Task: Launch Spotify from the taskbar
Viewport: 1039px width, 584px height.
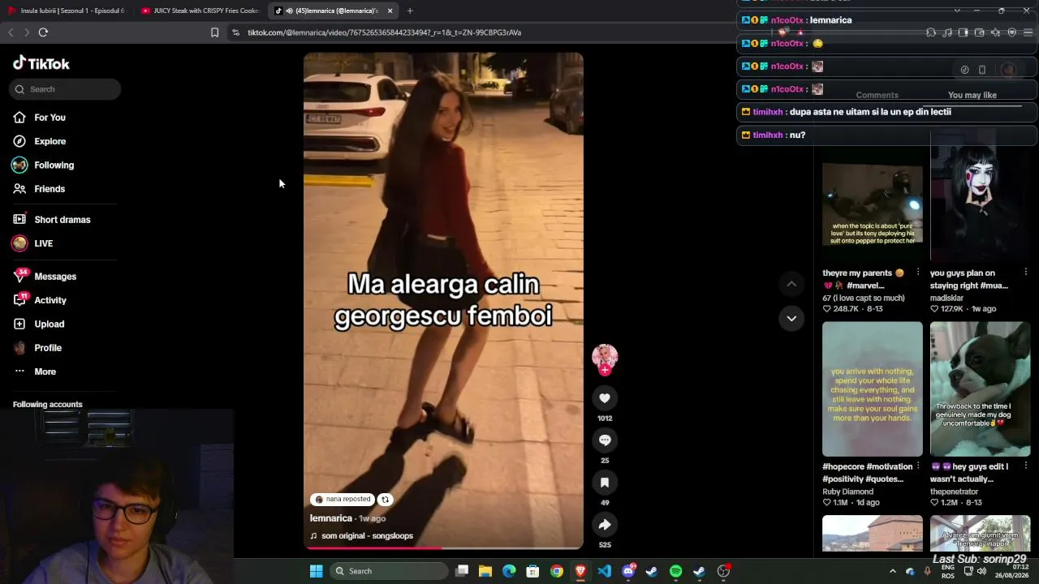Action: (675, 571)
